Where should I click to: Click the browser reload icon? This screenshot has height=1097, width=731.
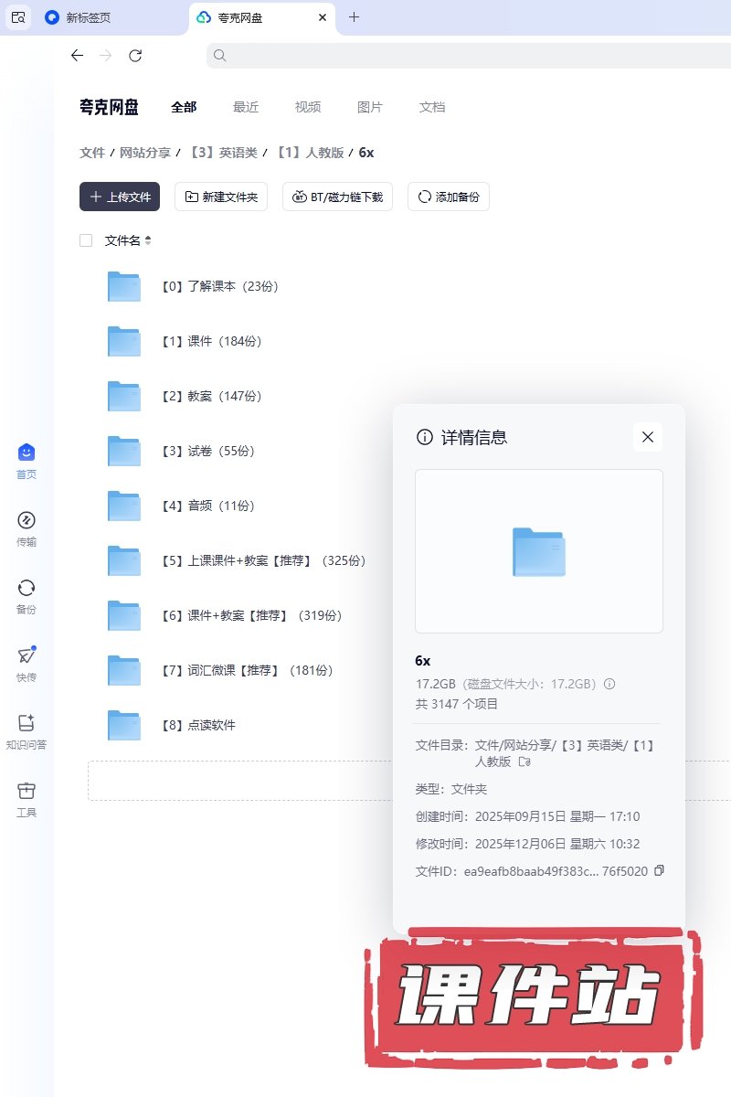tap(135, 56)
